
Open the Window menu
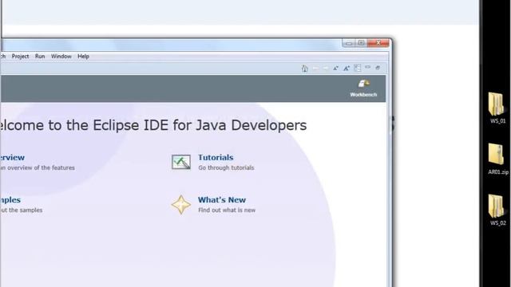pos(61,57)
